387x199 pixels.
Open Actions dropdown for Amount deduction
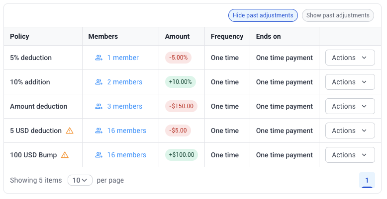click(350, 106)
